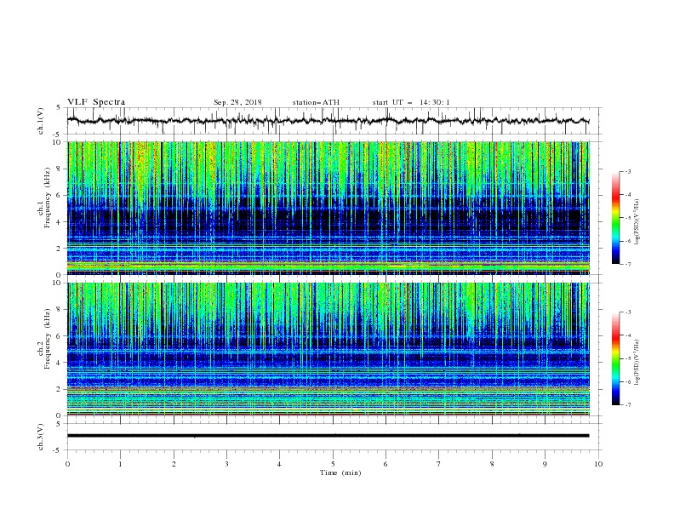
Task: Click the time axis tick label '5'
Action: point(333,464)
